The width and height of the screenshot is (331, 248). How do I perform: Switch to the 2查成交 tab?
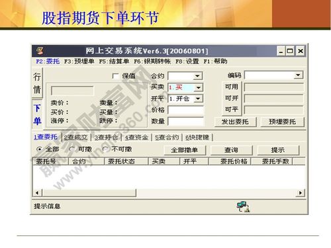[75, 138]
